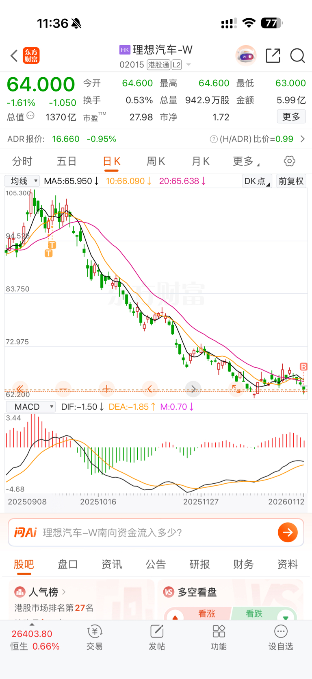312x679 pixels.
Task: Tap the 问Ai logo
Action: [x=26, y=532]
